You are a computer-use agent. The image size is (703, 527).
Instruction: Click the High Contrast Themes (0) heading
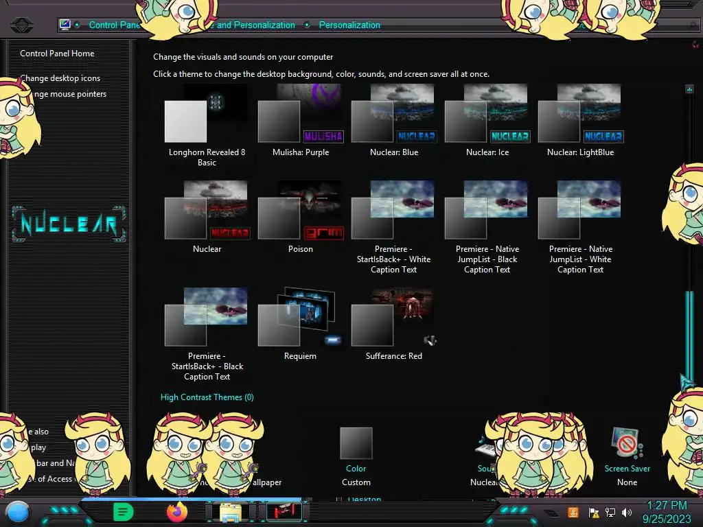tap(207, 397)
